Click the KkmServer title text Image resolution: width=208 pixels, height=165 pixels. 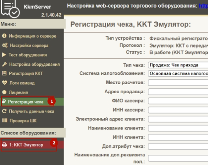(x=37, y=7)
